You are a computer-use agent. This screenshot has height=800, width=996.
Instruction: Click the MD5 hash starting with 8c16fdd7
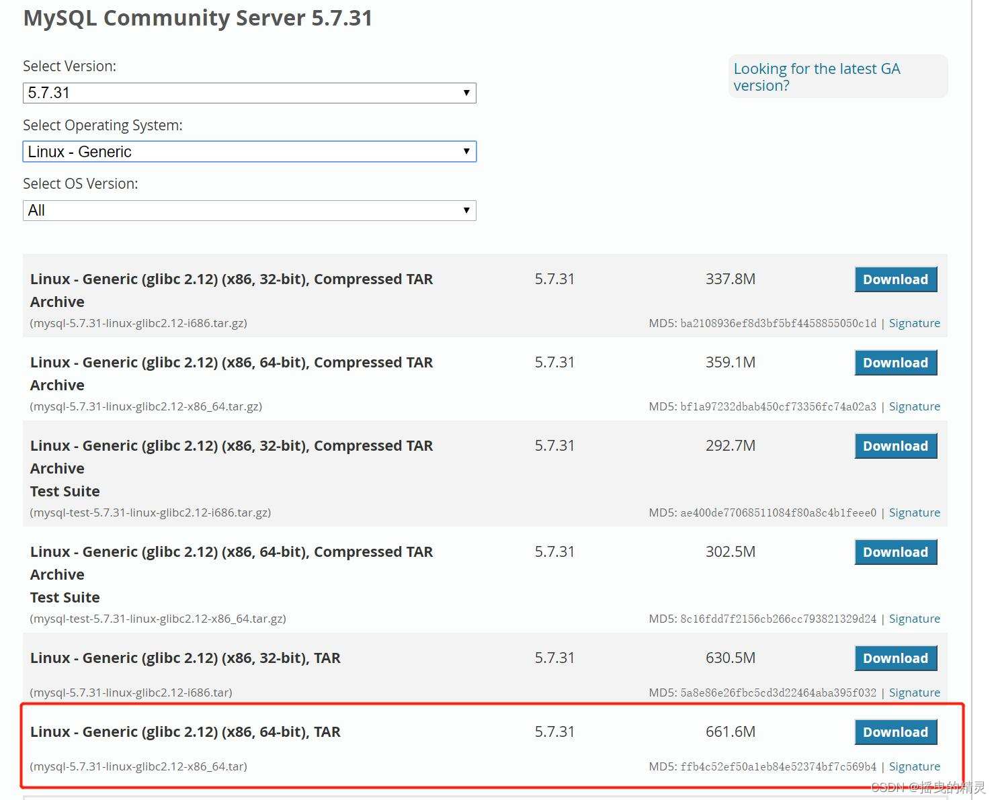778,619
